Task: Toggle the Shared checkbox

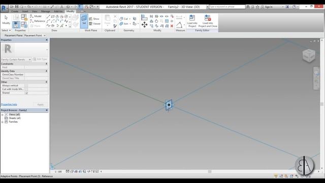Action: click(26, 93)
